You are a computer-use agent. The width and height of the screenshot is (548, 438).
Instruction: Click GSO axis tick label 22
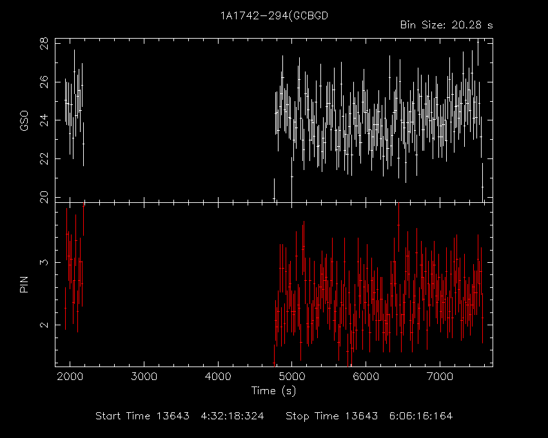[x=44, y=159]
